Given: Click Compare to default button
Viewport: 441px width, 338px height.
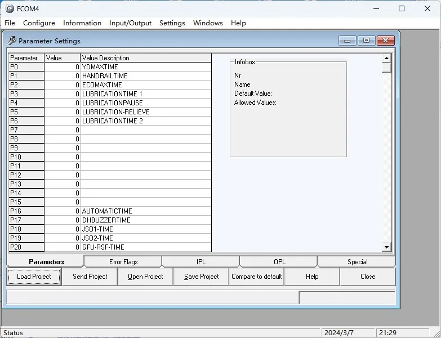Looking at the screenshot, I should 256,277.
